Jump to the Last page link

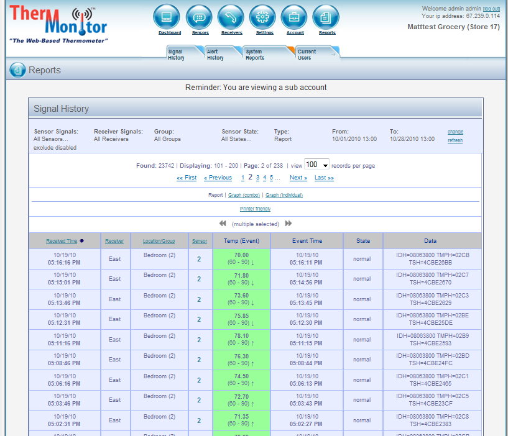coord(324,178)
